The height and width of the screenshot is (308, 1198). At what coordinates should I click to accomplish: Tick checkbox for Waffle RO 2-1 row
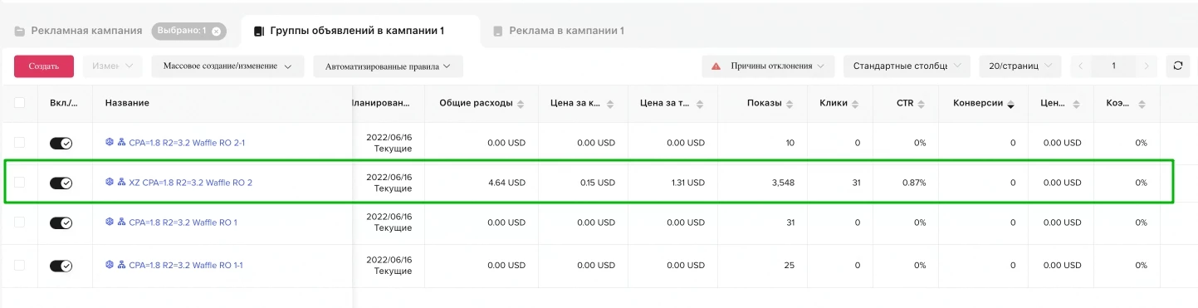coord(19,143)
